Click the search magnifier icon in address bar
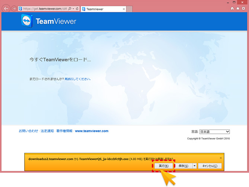The height and width of the screenshot is (187, 249). 70,9
